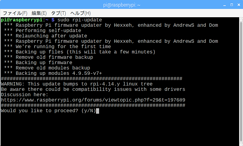Click at the y/N prompt cursor
This screenshot has height=146, width=243.
[x=98, y=111]
